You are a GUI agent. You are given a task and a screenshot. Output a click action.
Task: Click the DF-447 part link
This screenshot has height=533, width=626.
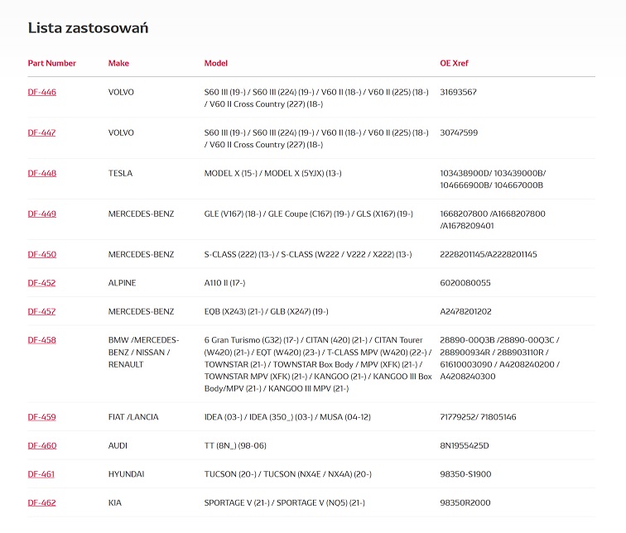point(42,132)
